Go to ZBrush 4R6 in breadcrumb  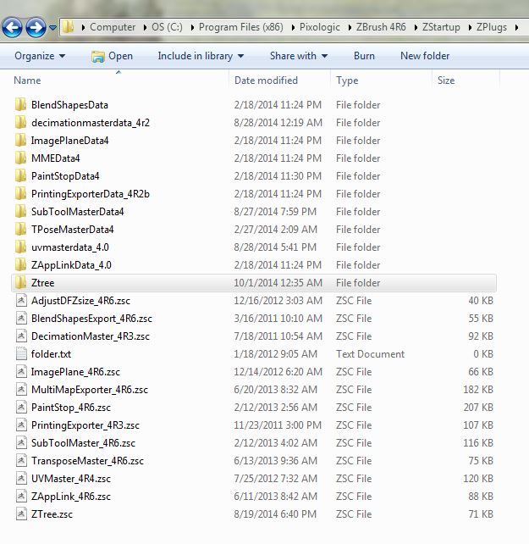pos(381,27)
